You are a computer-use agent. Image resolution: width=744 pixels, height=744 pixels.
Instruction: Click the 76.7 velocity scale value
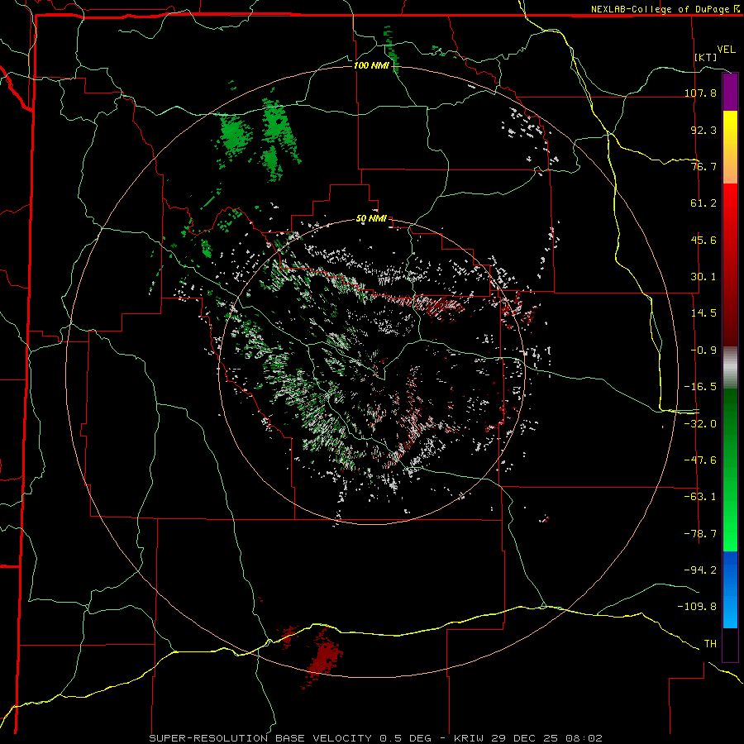[x=703, y=166]
